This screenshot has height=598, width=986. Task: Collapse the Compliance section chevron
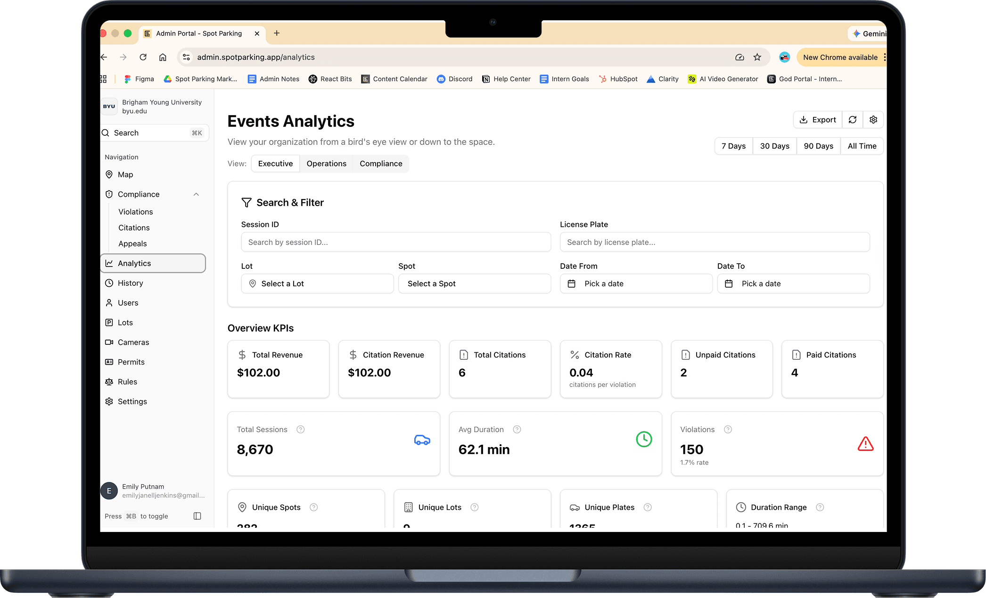196,194
